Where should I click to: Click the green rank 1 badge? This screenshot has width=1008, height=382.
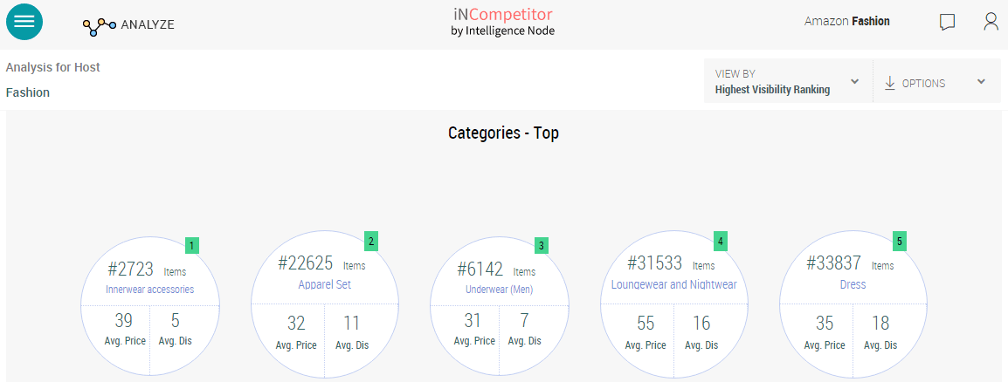point(192,245)
